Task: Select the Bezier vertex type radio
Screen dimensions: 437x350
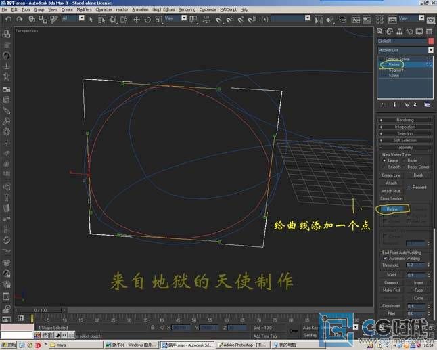Action: pos(404,160)
